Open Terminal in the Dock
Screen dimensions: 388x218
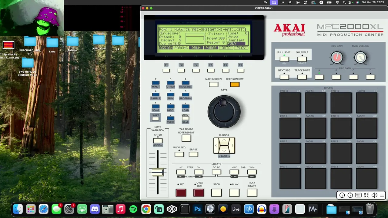coord(185,209)
